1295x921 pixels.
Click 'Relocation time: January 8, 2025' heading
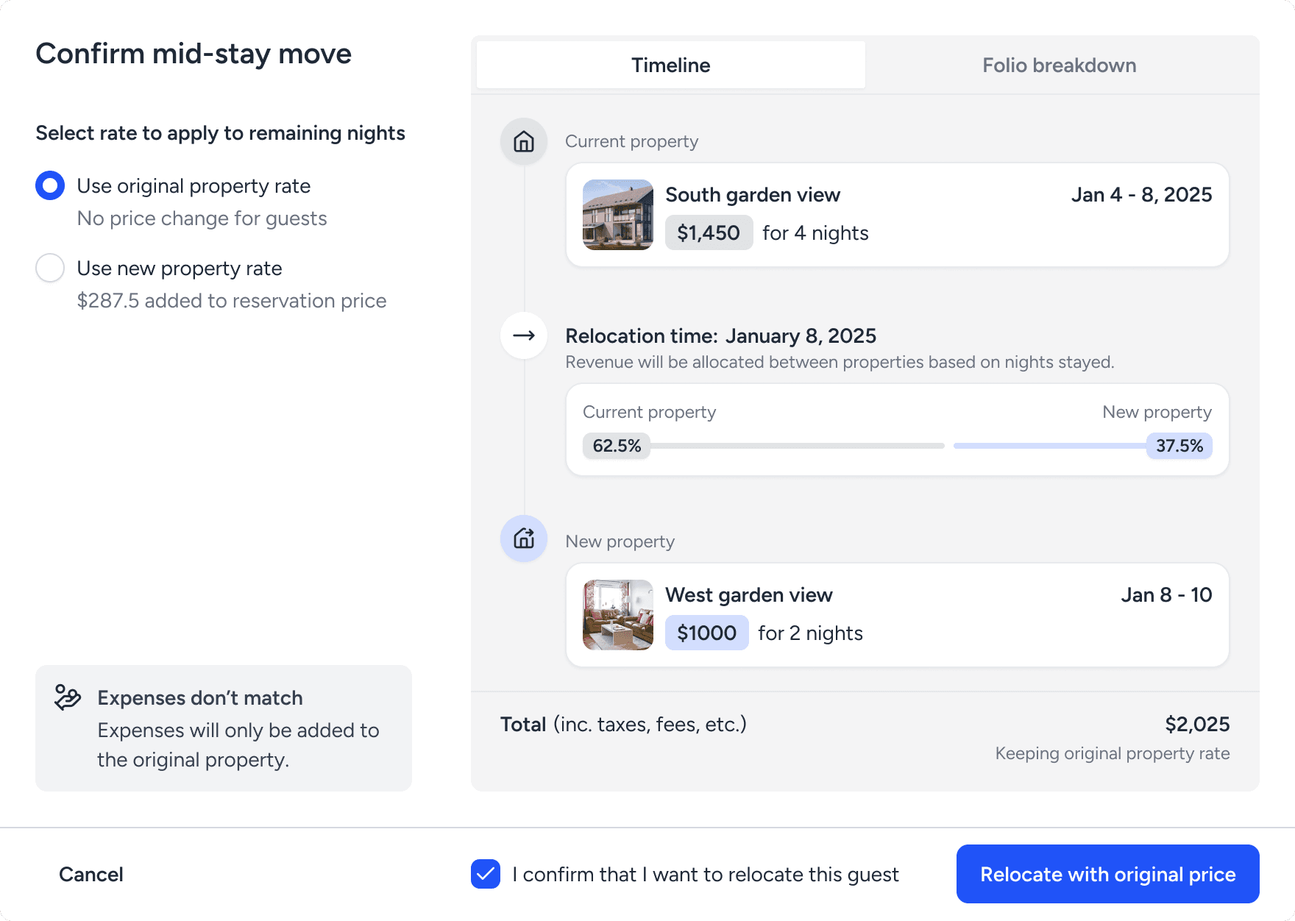coord(721,336)
